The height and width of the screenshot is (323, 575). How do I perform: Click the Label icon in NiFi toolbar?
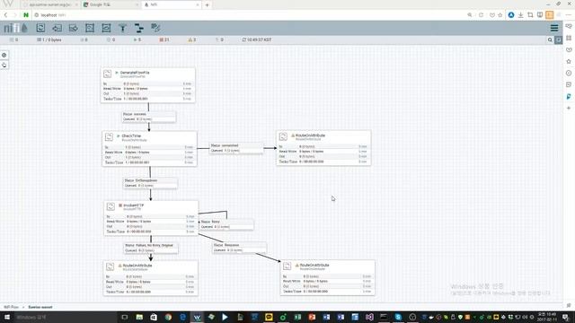coord(155,28)
